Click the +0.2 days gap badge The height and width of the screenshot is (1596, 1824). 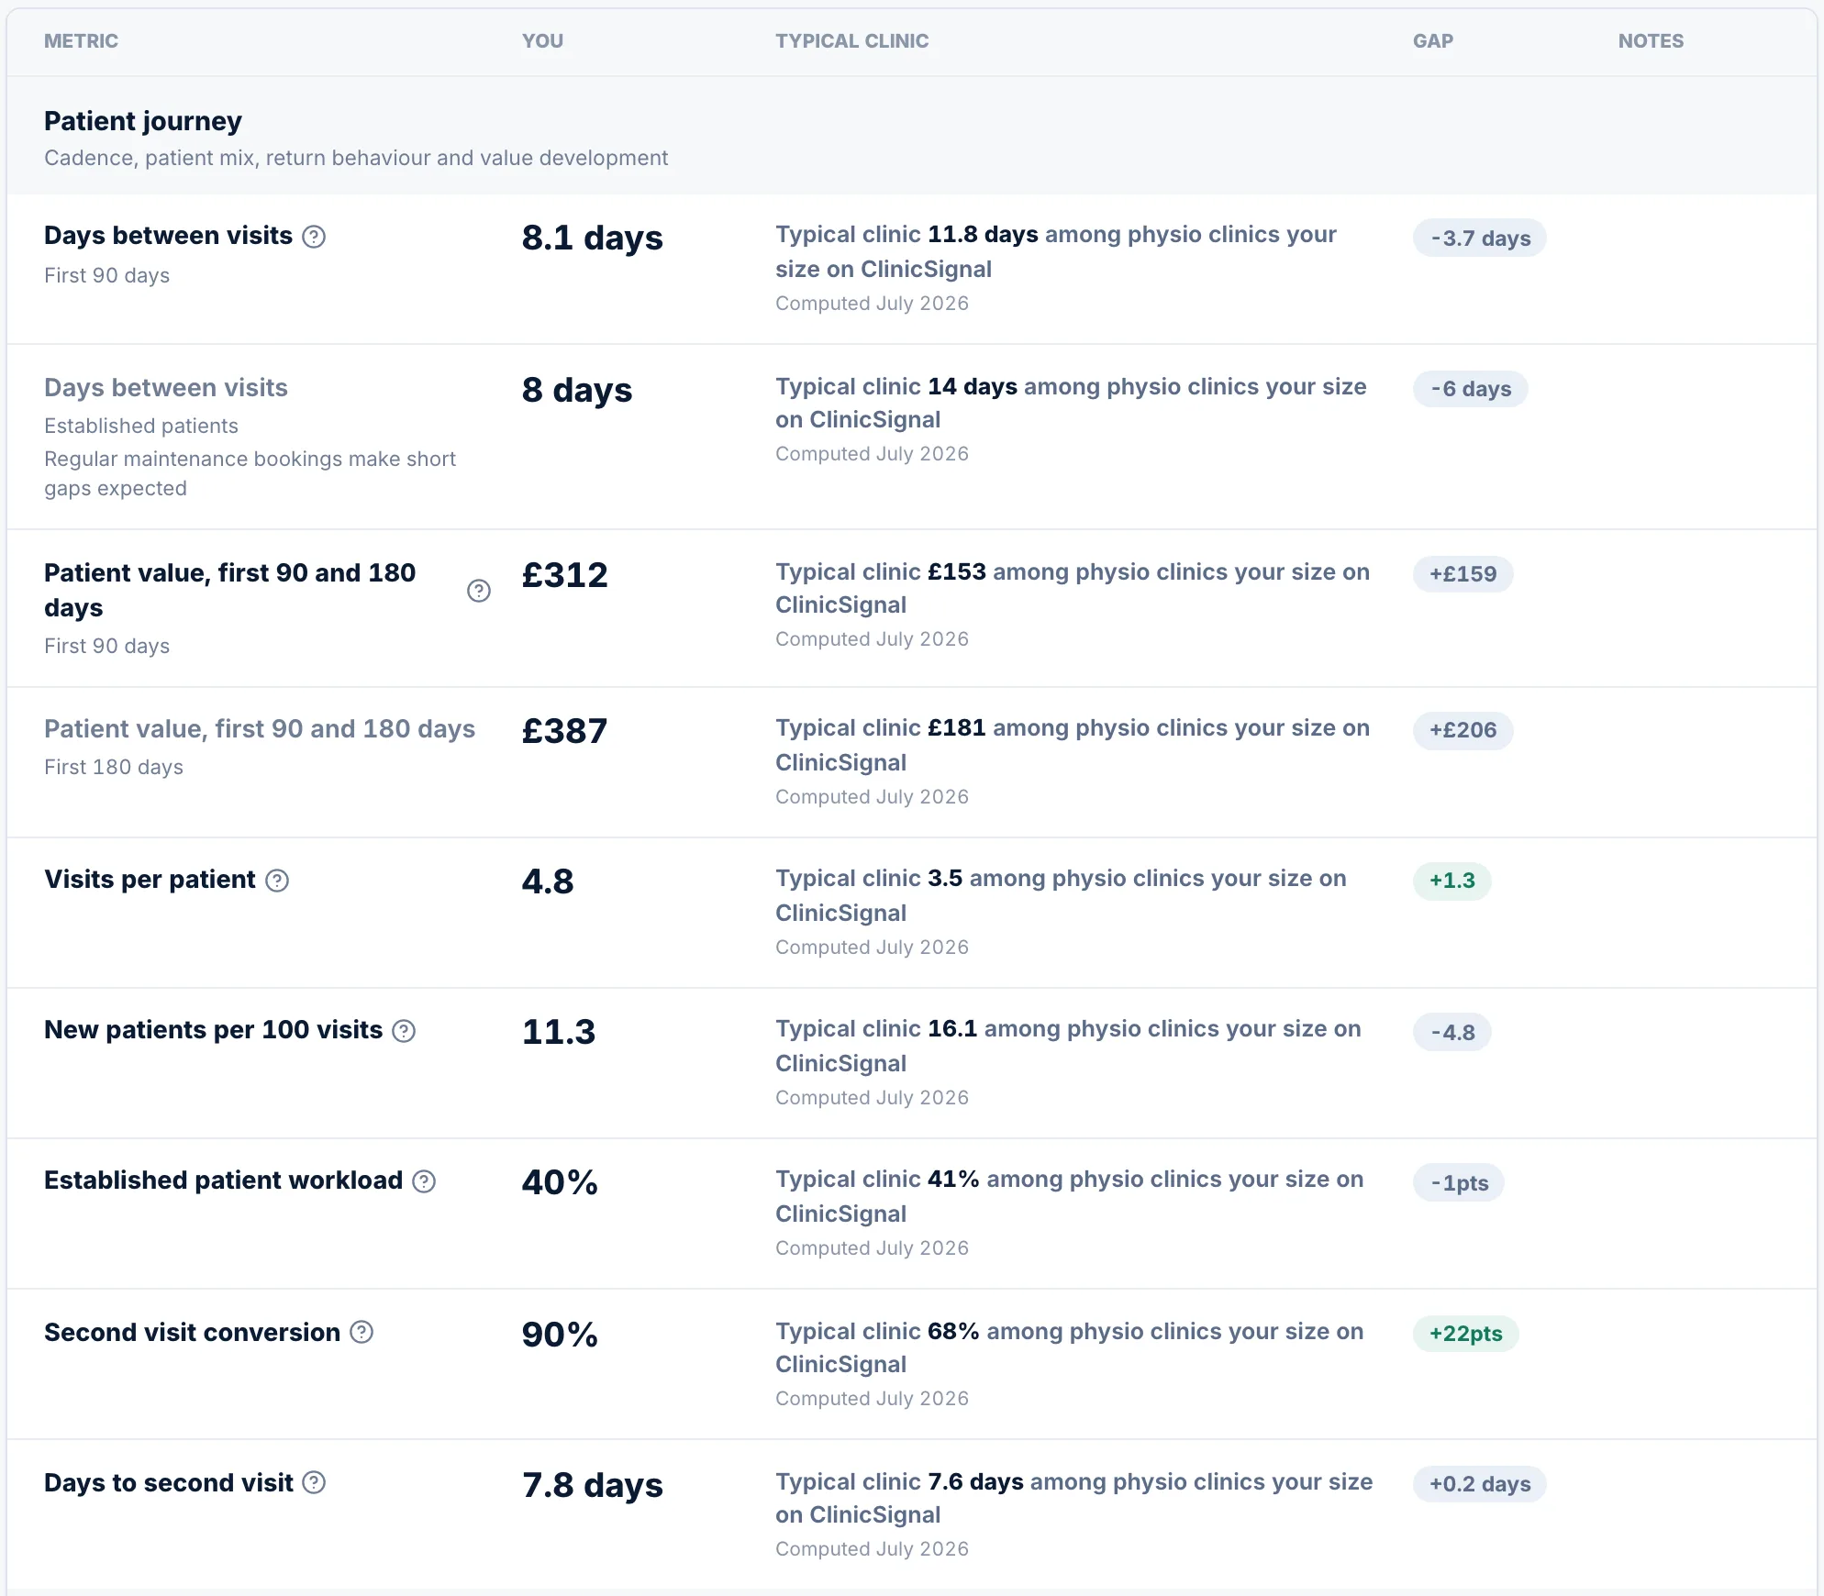tap(1479, 1484)
